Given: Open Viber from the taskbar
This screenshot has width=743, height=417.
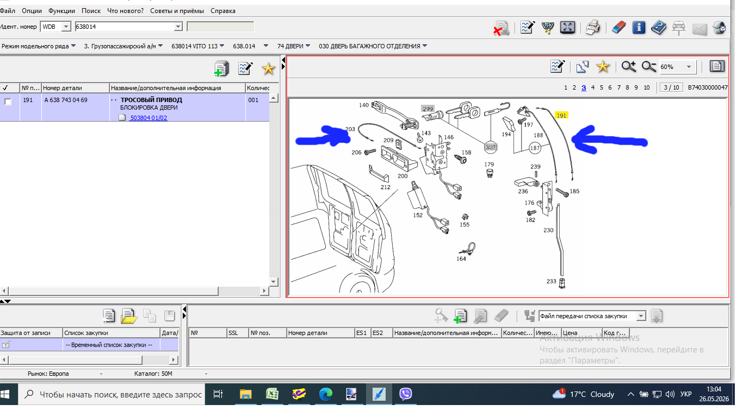Looking at the screenshot, I should click(406, 394).
